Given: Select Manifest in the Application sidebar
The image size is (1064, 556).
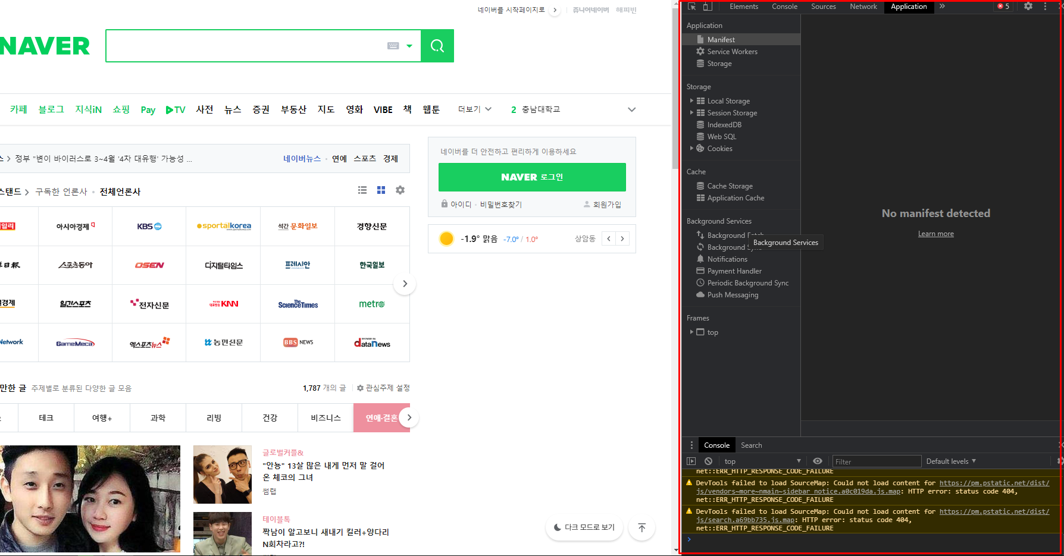Looking at the screenshot, I should coord(741,39).
